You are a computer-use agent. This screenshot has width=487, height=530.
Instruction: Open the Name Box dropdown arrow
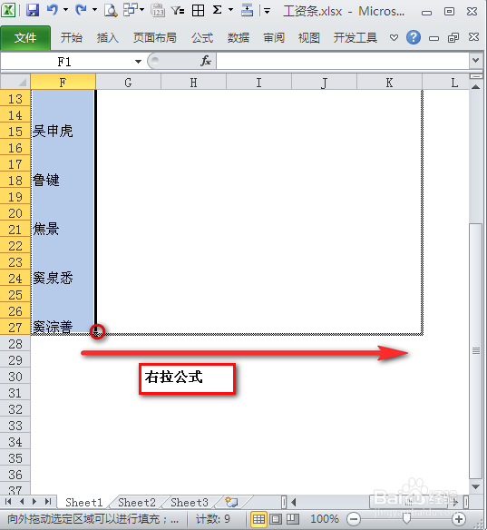pyautogui.click(x=138, y=62)
